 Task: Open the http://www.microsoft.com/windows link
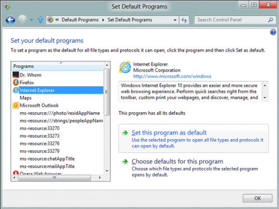pyautogui.click(x=172, y=76)
